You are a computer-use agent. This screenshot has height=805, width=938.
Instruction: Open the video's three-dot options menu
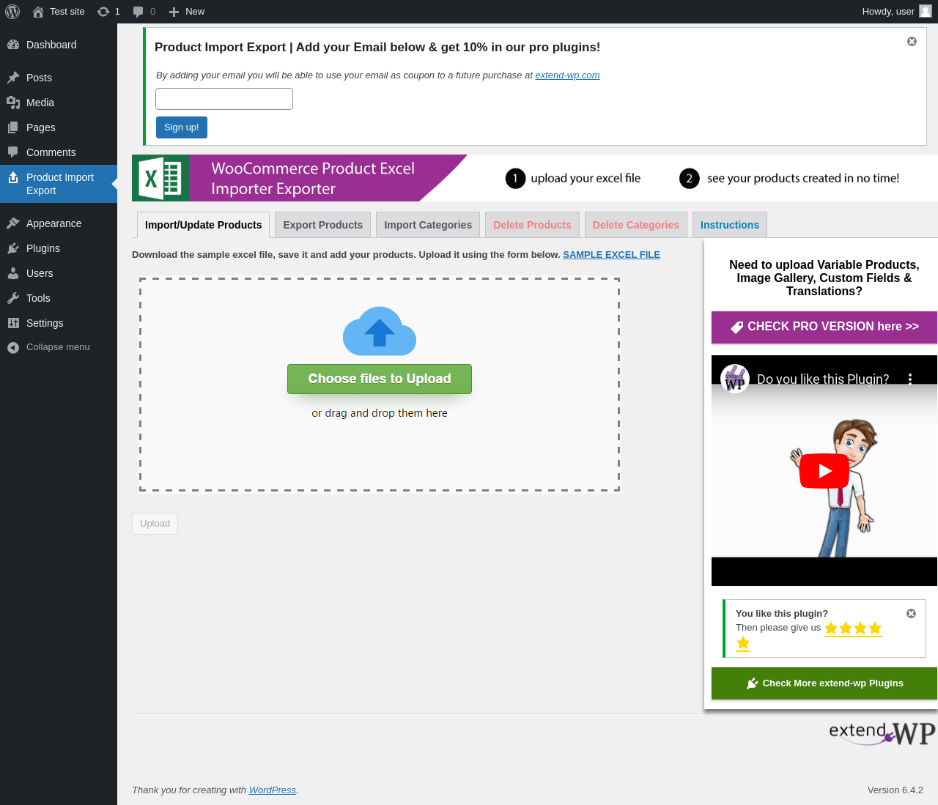click(x=910, y=379)
